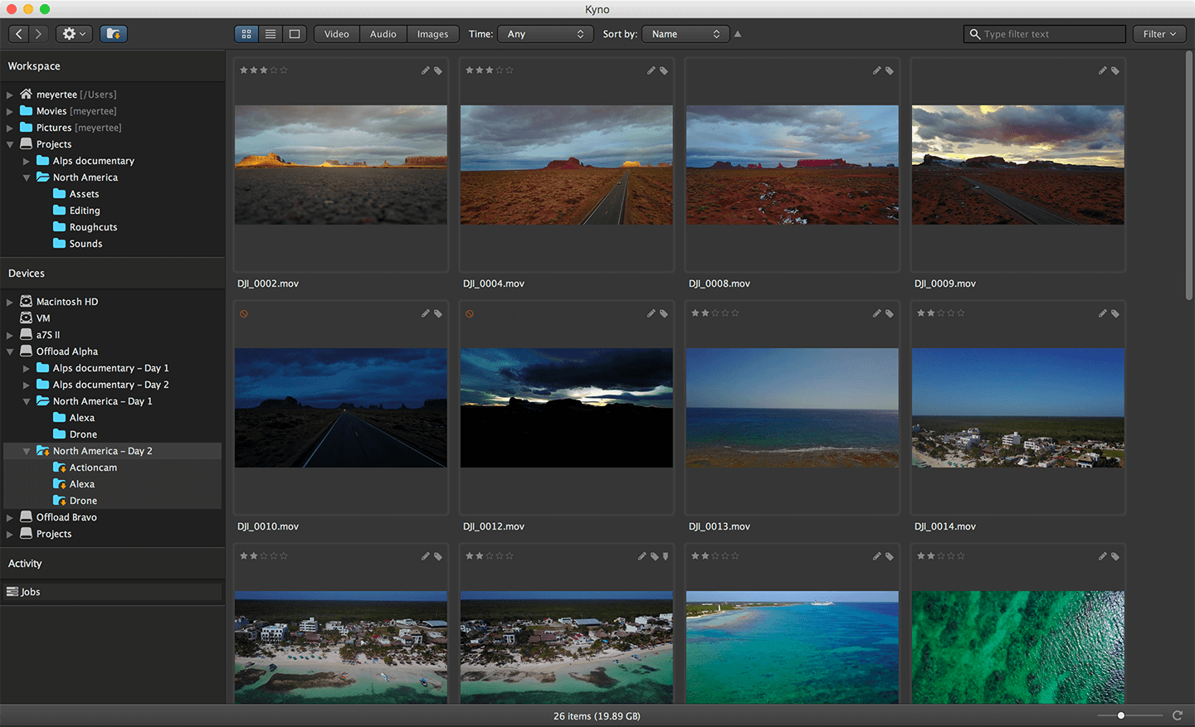Image resolution: width=1195 pixels, height=727 pixels.
Task: Open the edit pencil on DJI_0002.mov
Action: click(x=426, y=70)
